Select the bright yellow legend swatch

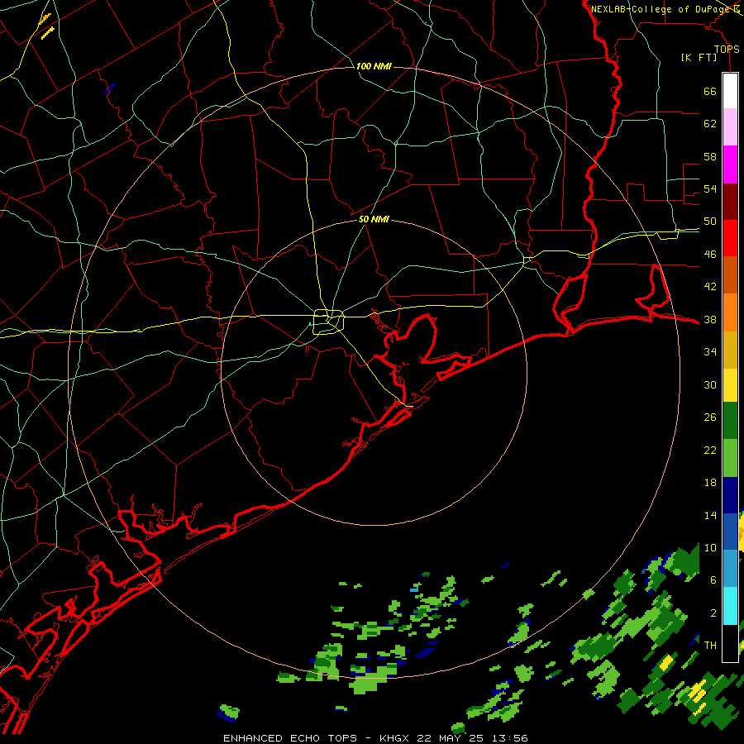pyautogui.click(x=730, y=384)
